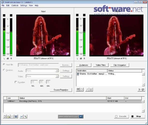Click the Audio Settings button
The height and width of the screenshot is (125, 148).
coord(66,71)
